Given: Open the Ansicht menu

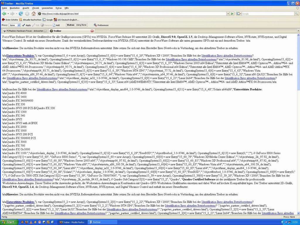Looking at the screenshot, I should 26,8.
